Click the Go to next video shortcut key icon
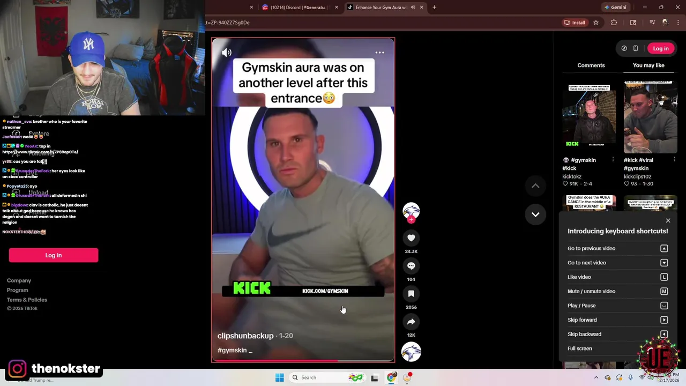Viewport: 686px width, 386px height. (x=664, y=263)
